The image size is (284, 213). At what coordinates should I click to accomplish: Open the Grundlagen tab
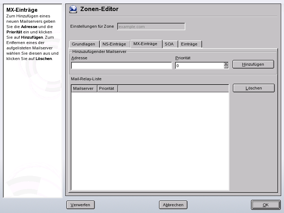pyautogui.click(x=83, y=44)
